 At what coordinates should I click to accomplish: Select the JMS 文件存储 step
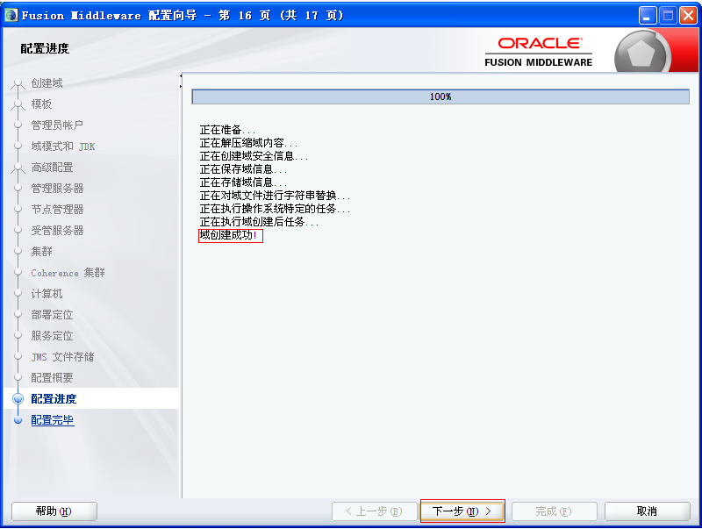(x=62, y=357)
